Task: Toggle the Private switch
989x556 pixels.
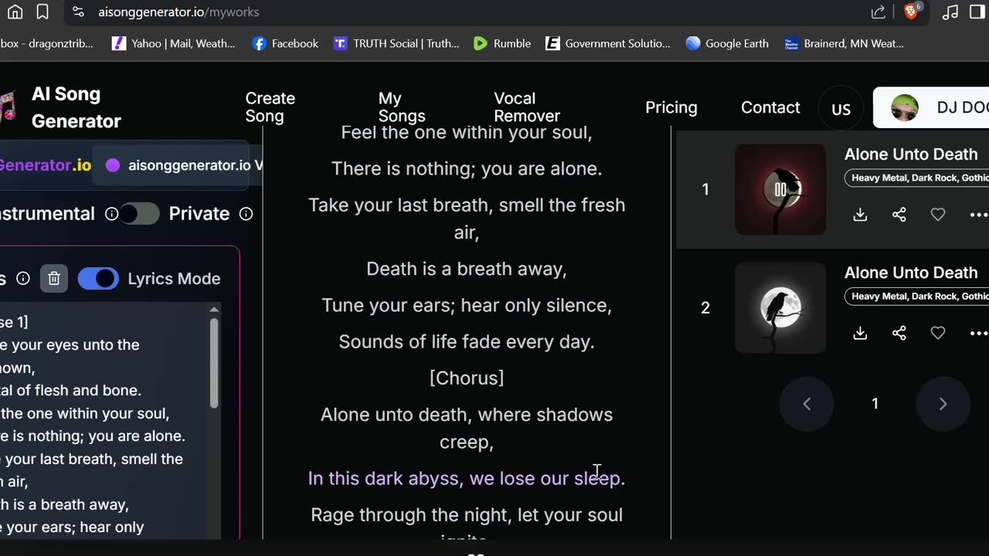Action: point(139,214)
